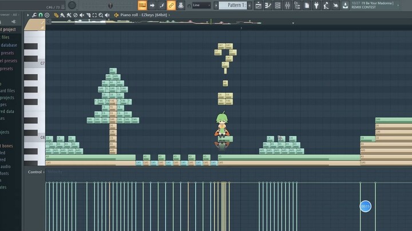This screenshot has width=412, height=231.
Task: Select the A6 note dot of question mark
Action: [x=225, y=83]
